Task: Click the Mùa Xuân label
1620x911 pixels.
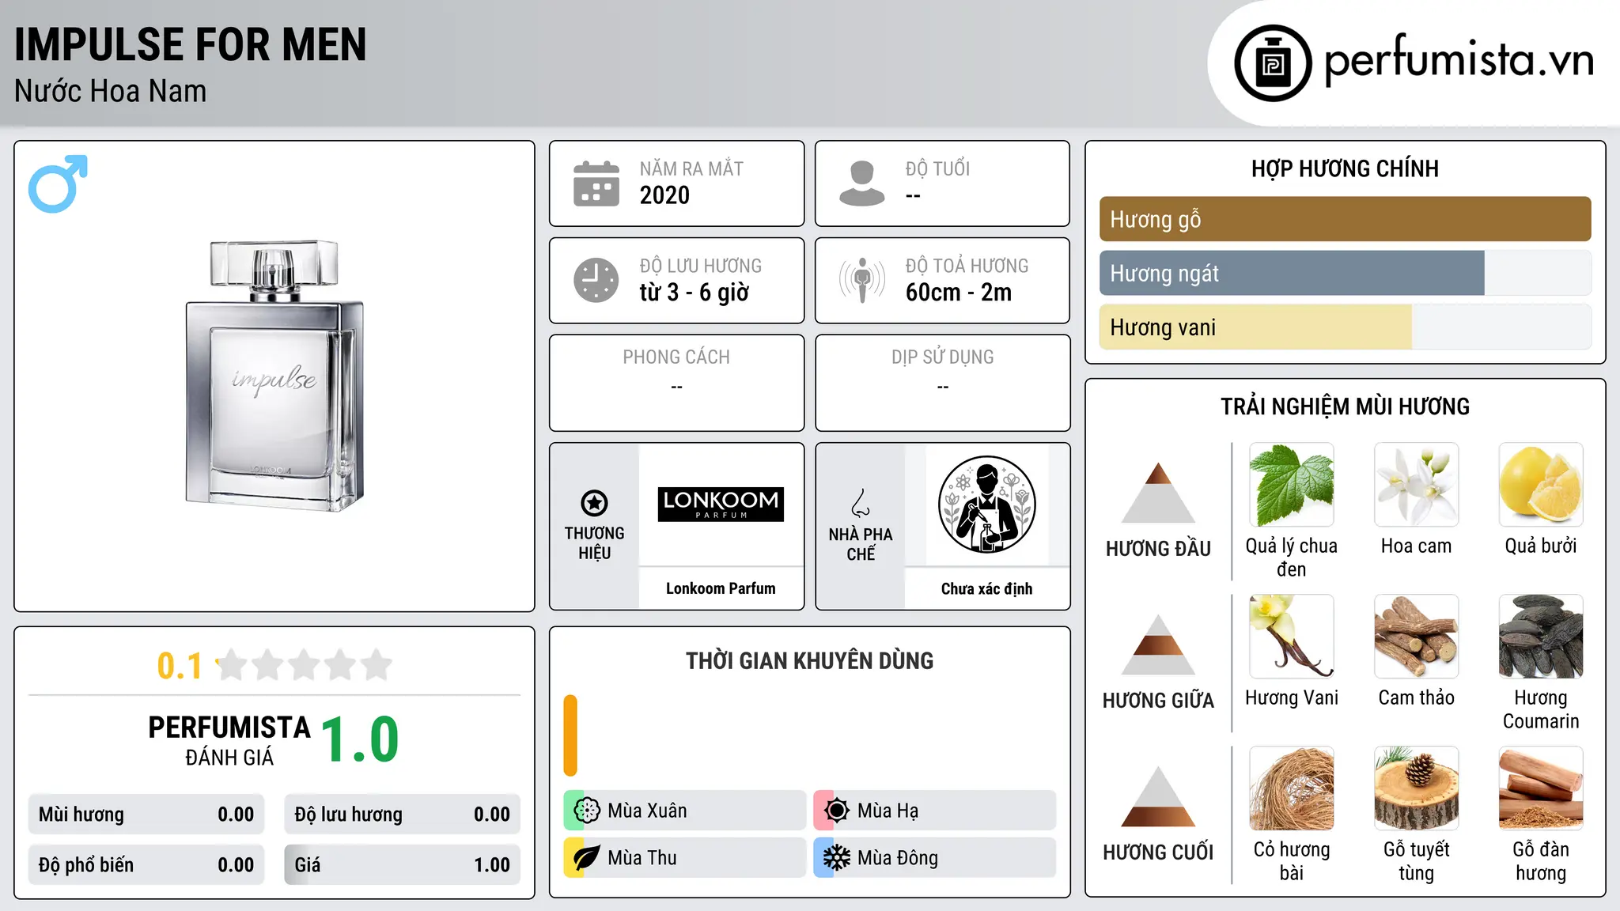Action: pyautogui.click(x=647, y=811)
